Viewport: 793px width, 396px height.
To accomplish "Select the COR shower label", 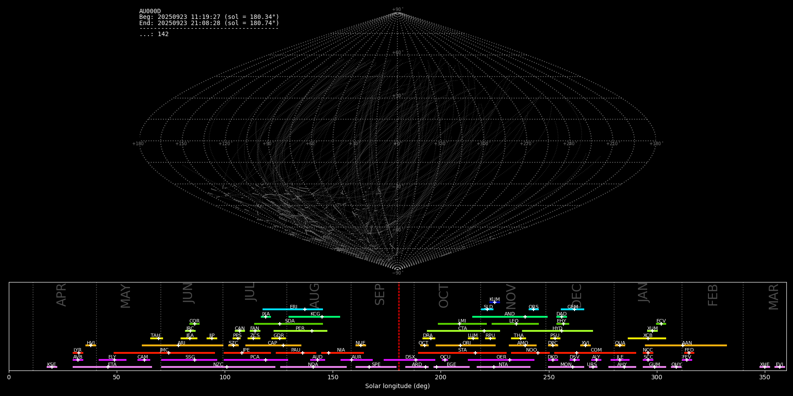I will (194, 321).
